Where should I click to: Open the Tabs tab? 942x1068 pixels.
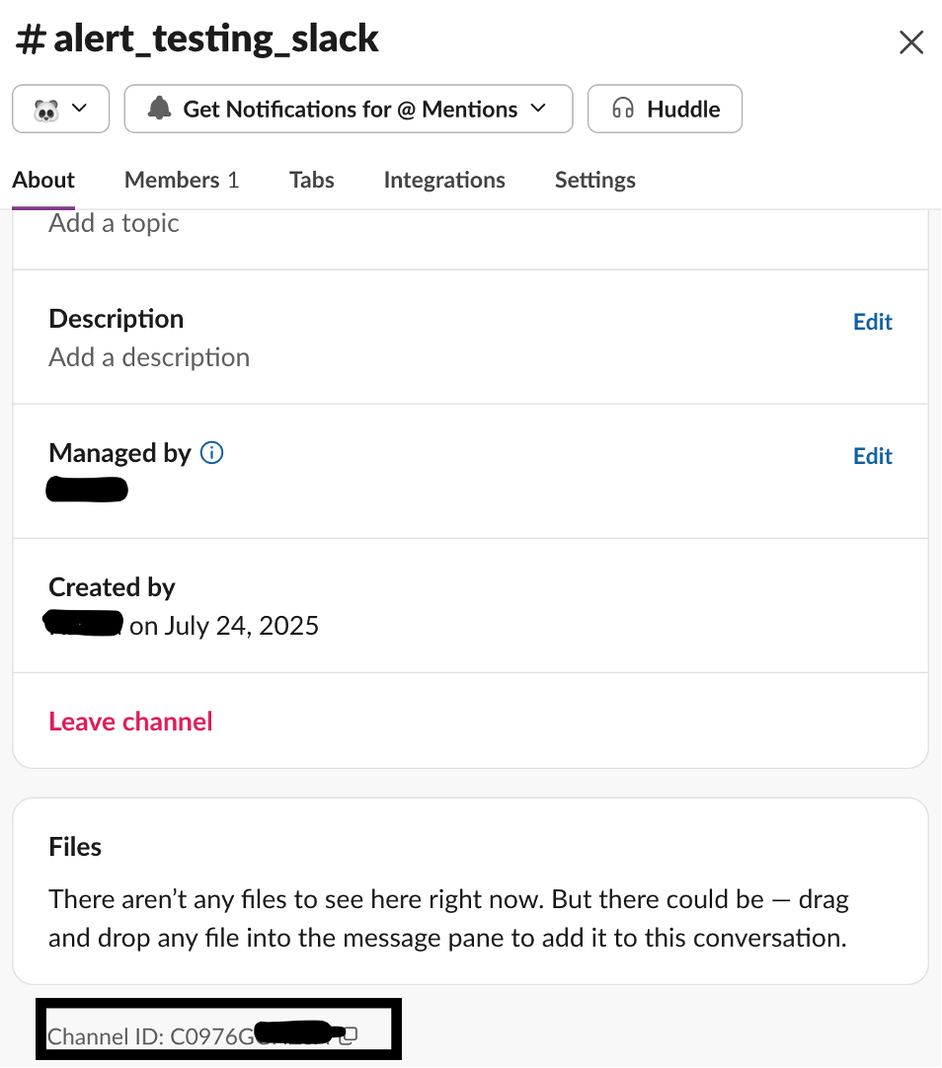pos(312,180)
